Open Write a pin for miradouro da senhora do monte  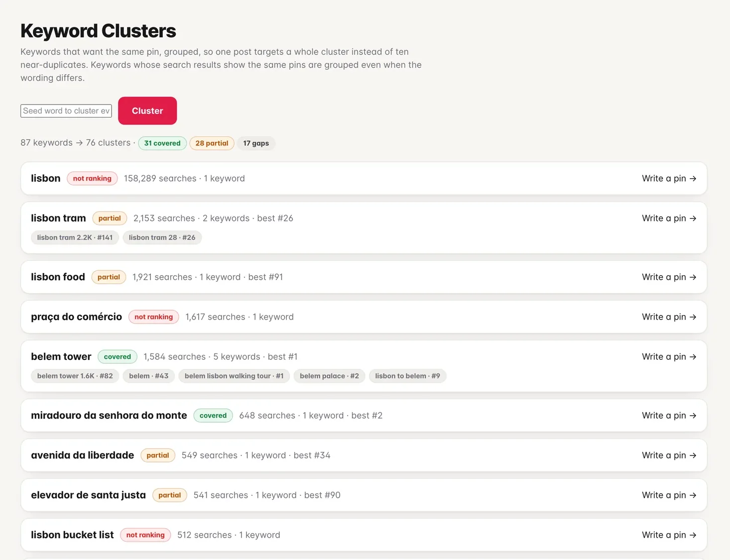tap(669, 415)
